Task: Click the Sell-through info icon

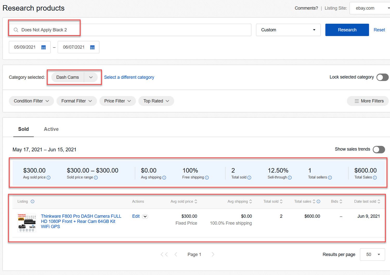Action: coord(290,177)
